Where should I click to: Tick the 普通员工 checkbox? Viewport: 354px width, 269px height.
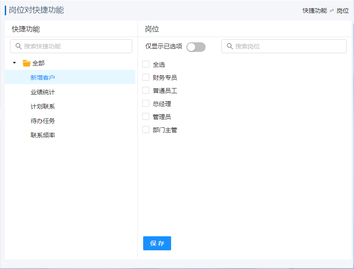click(146, 91)
